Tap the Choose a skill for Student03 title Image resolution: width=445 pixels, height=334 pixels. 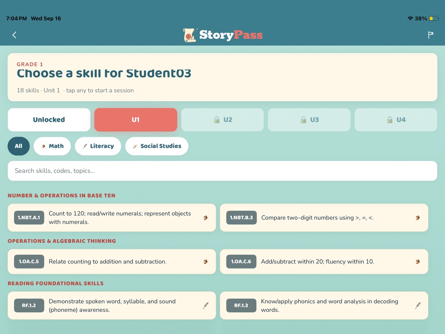tap(104, 73)
